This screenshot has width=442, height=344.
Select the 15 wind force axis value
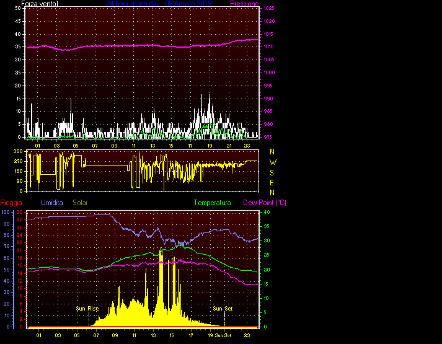pos(18,99)
